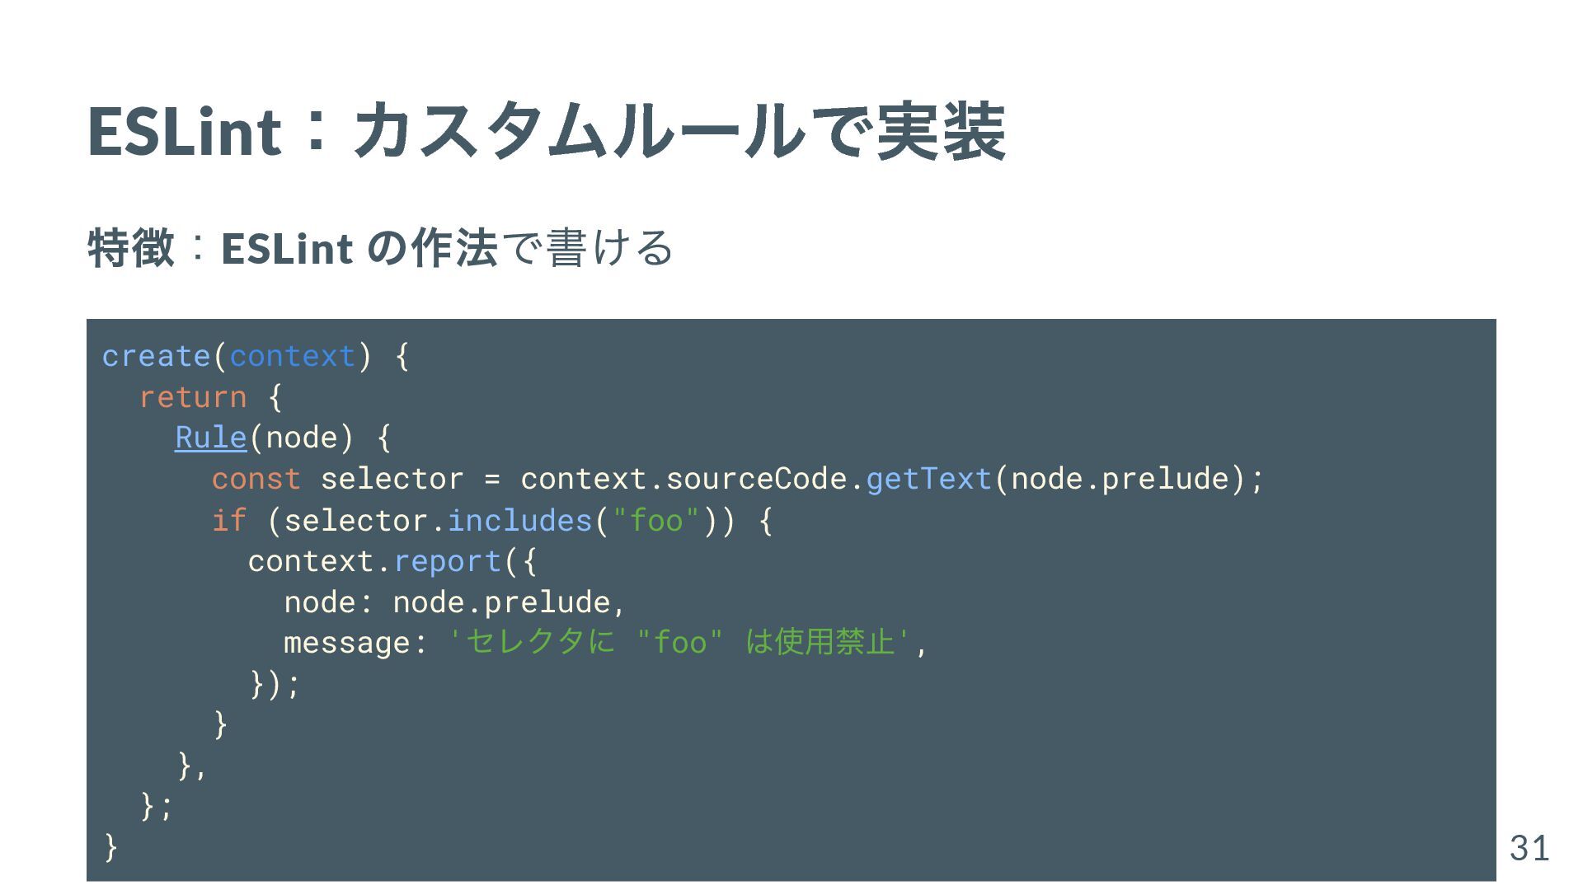The image size is (1583, 890).
Task: Click sourceCode in the const line
Action: point(756,479)
